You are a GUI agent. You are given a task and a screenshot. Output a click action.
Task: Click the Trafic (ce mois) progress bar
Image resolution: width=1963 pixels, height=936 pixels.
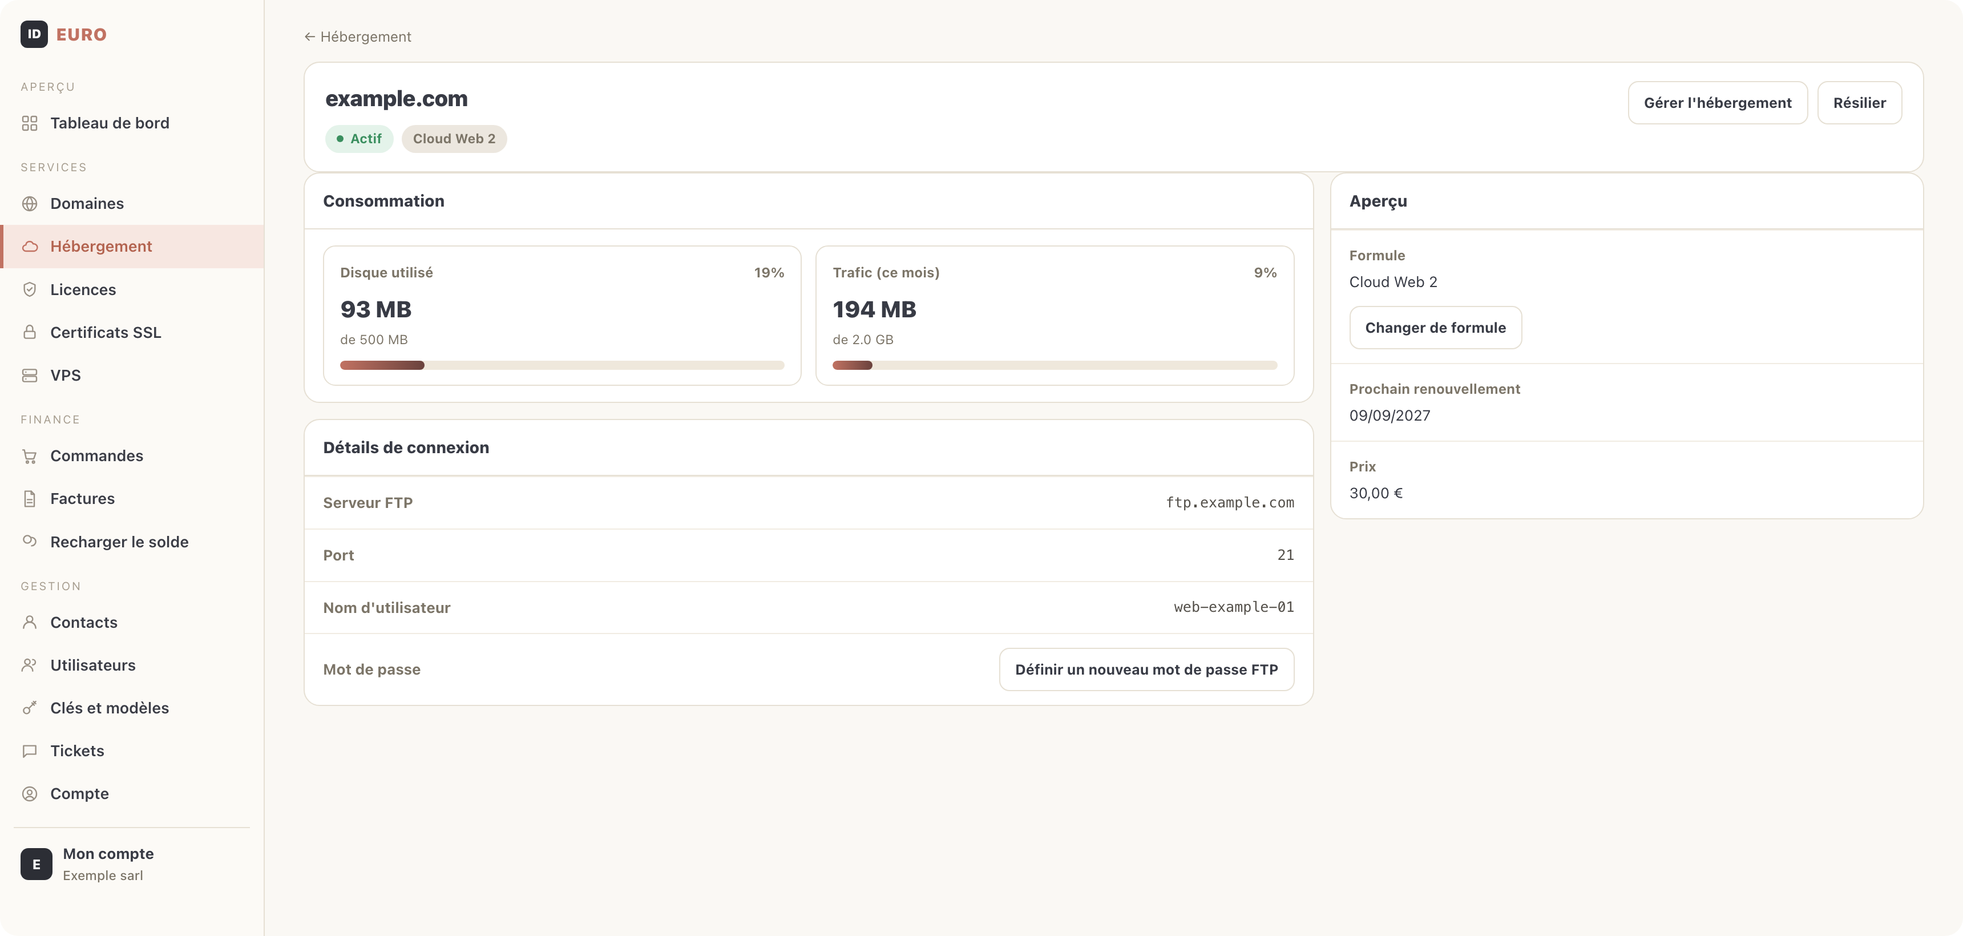tap(1054, 365)
